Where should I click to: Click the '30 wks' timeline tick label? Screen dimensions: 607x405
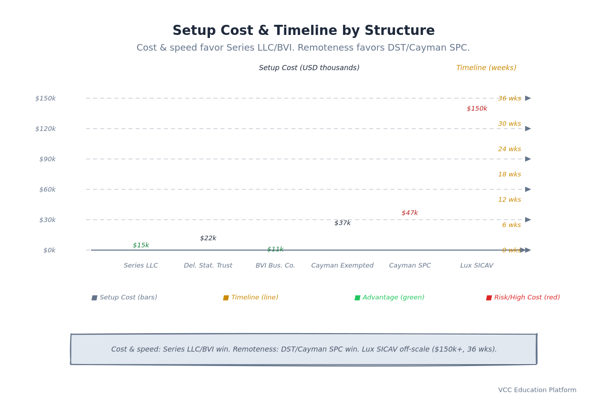(x=509, y=124)
